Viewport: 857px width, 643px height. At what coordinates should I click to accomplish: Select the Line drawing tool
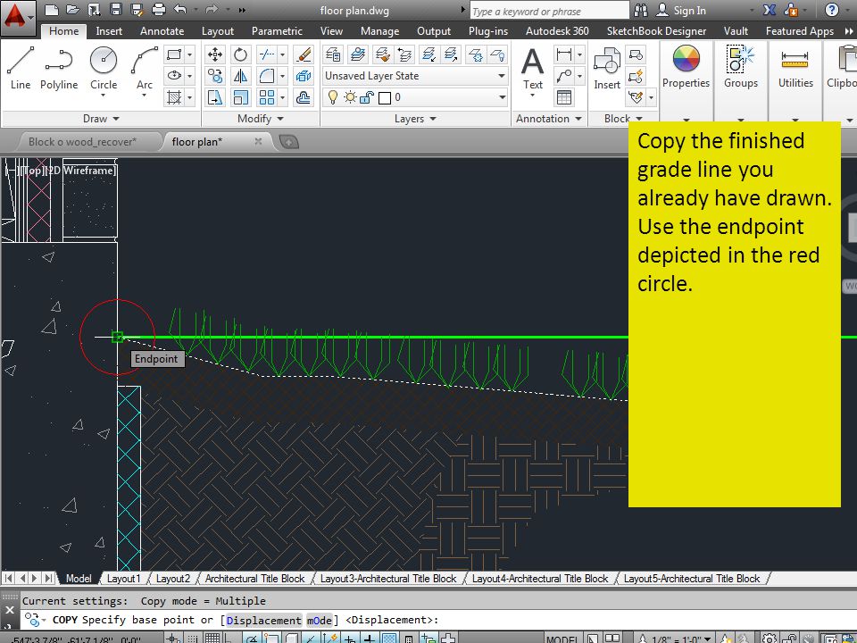coord(21,68)
